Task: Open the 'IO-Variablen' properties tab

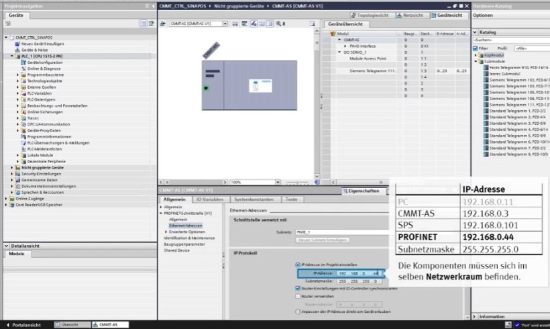Action: (209, 199)
